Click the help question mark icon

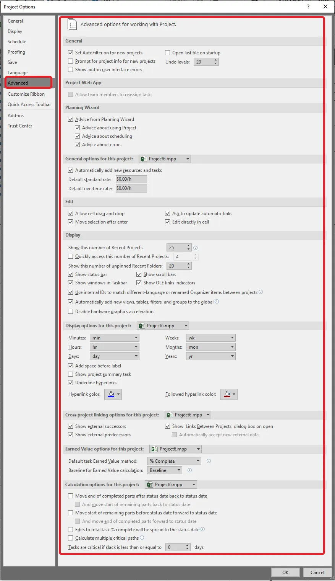click(308, 7)
